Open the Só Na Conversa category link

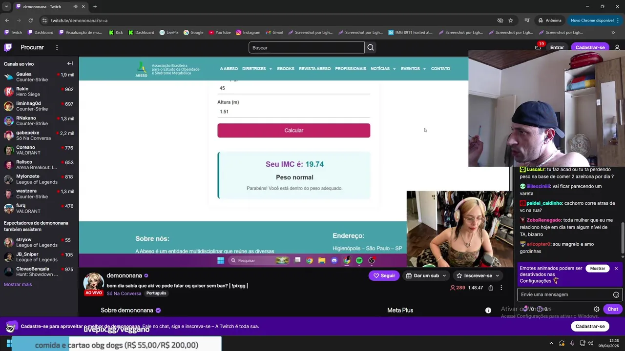coord(124,293)
